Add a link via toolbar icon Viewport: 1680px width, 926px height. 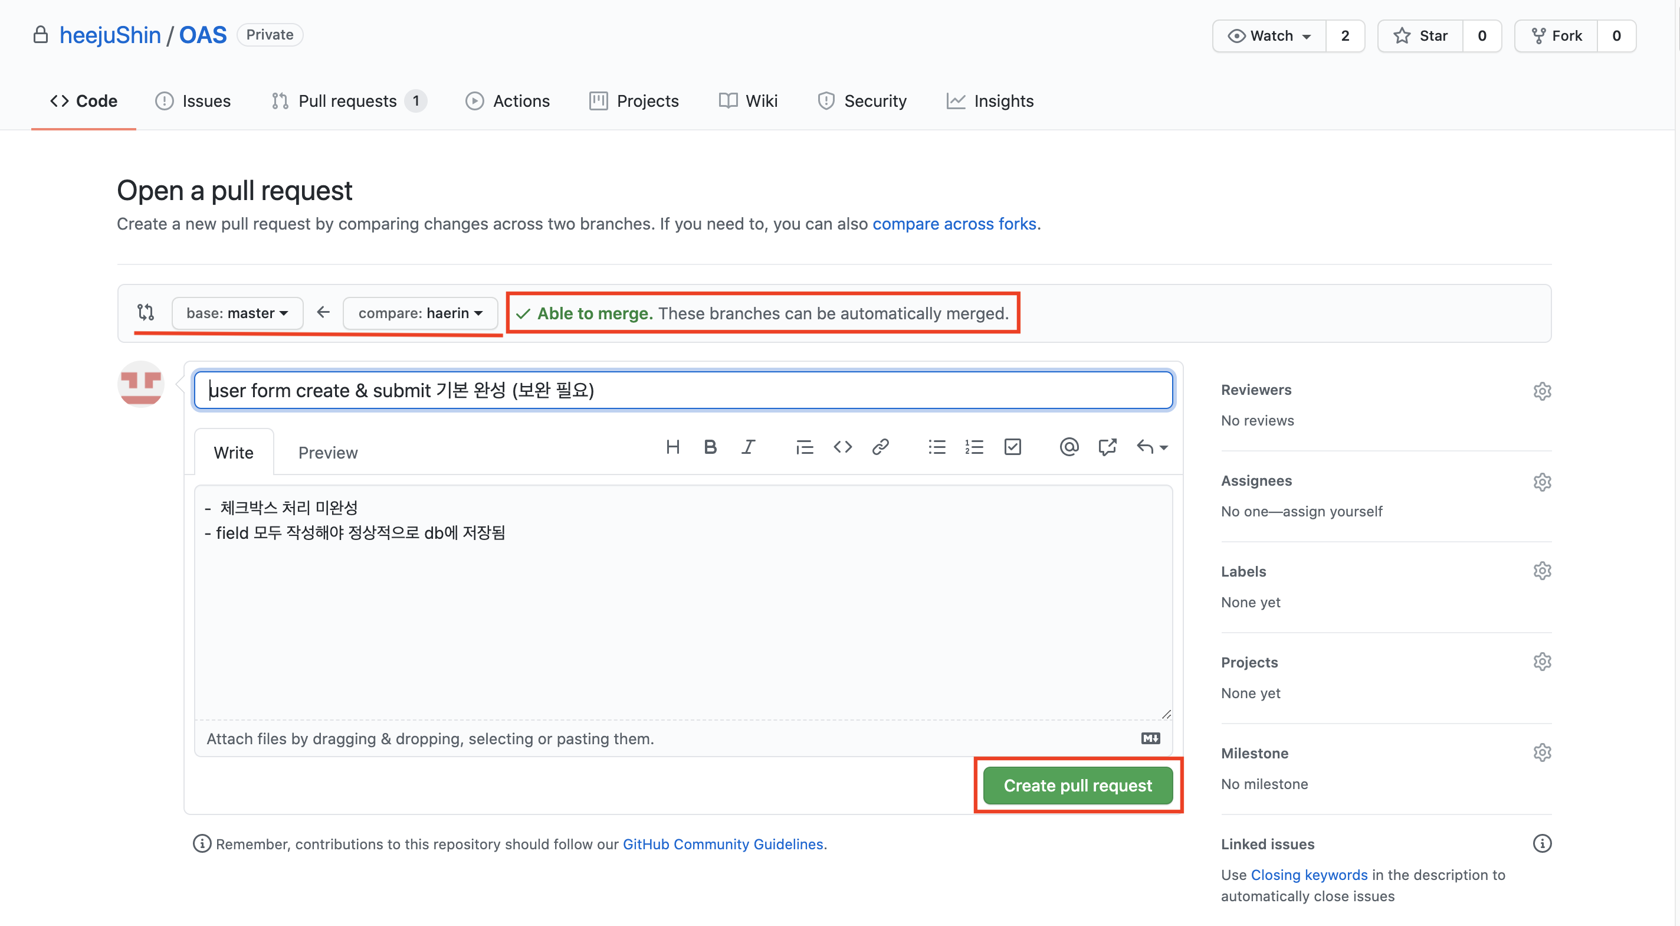pos(881,447)
